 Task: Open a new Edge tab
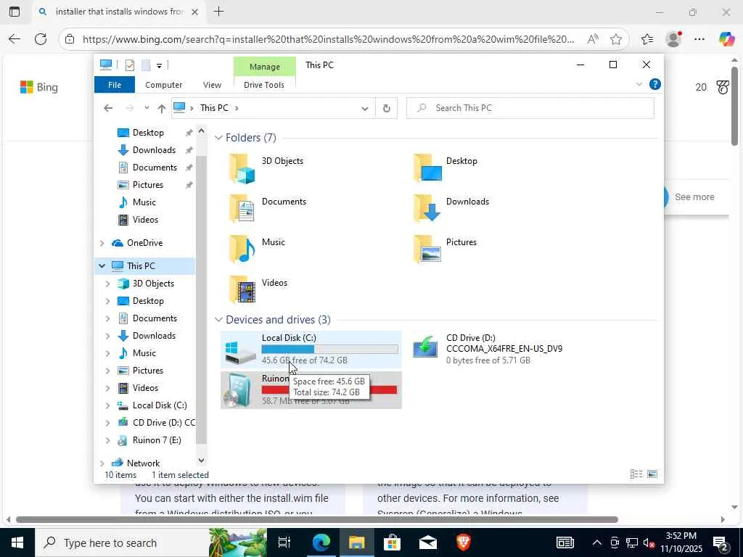coord(218,12)
